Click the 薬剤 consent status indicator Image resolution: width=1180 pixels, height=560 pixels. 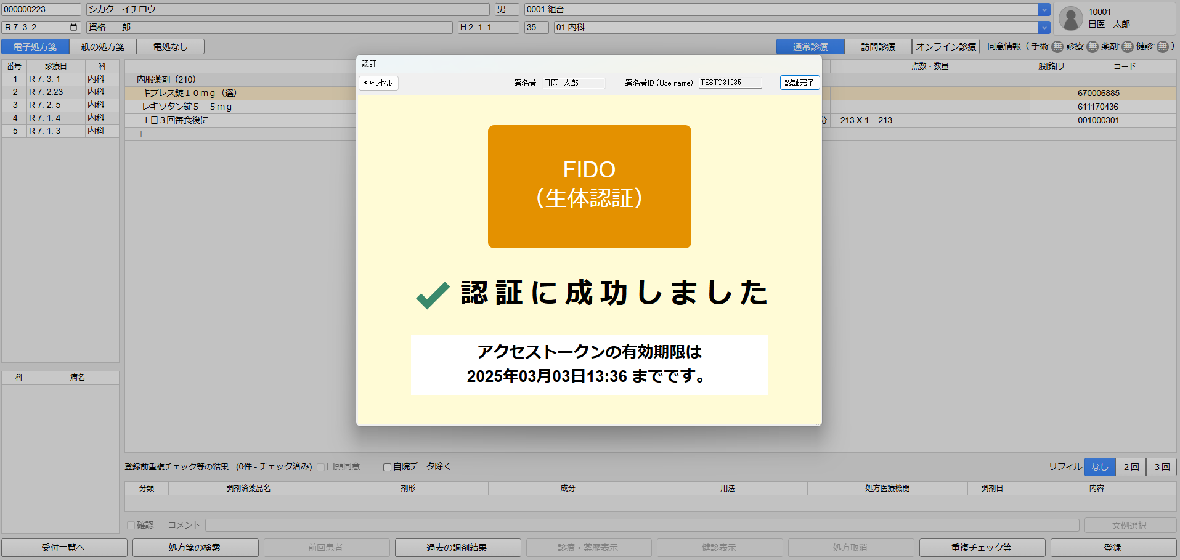(x=1128, y=47)
